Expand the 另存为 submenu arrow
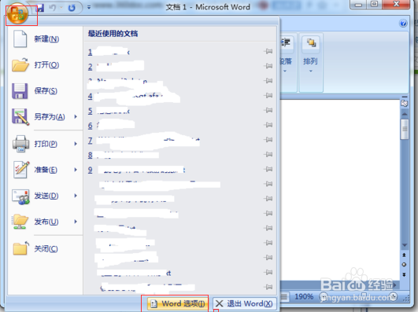The image size is (418, 312). [76, 116]
